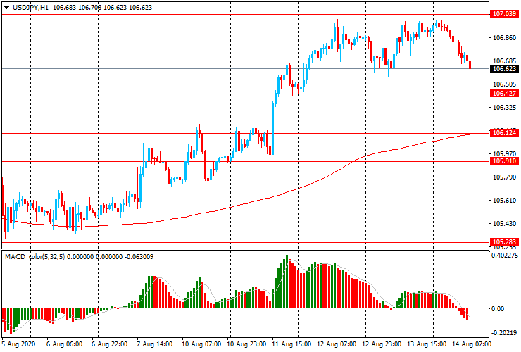Click the OHLC values 106.683 106.708 106.623 106.623
This screenshot has height=352, width=521.
[x=102, y=7]
